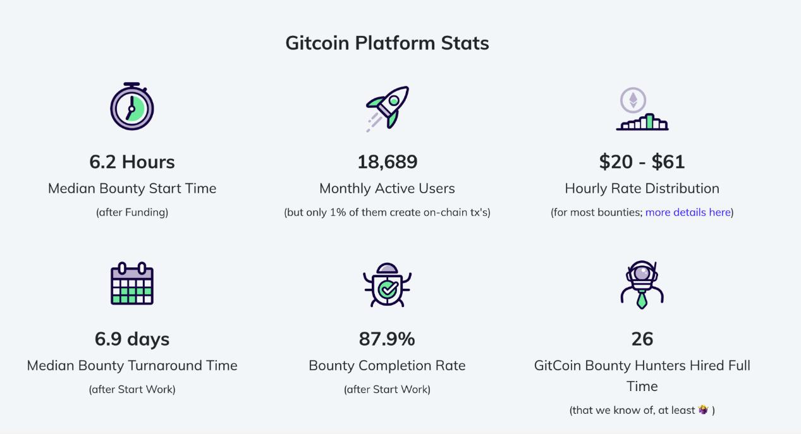Screen dimensions: 801x434
Task: Click the Monthly Active Users label
Action: pos(387,188)
